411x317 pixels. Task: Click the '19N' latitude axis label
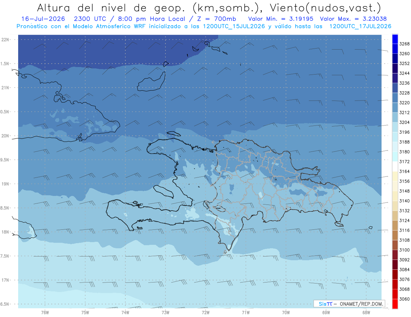pyautogui.click(x=5, y=184)
